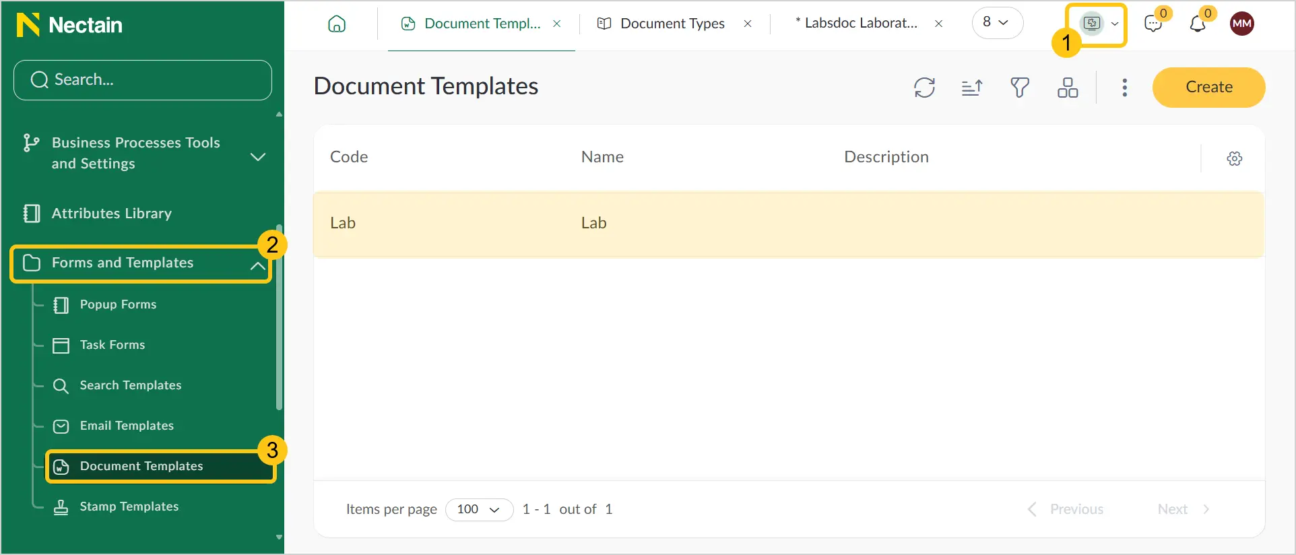The width and height of the screenshot is (1296, 555).
Task: Open workspace switcher dropdown arrow
Action: point(1115,24)
